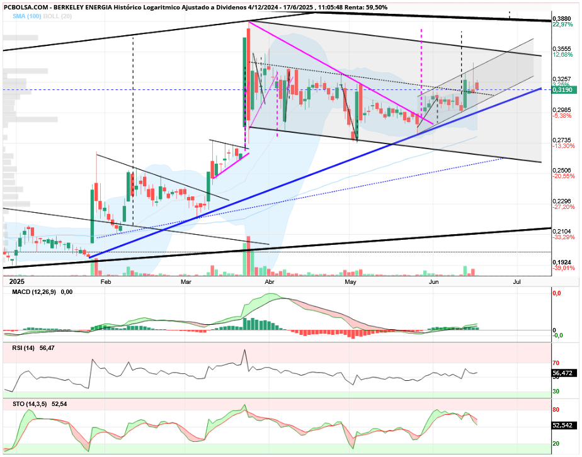This screenshot has height=457, width=582.
Task: Select the current price tag 0,3190
Action: coord(564,90)
